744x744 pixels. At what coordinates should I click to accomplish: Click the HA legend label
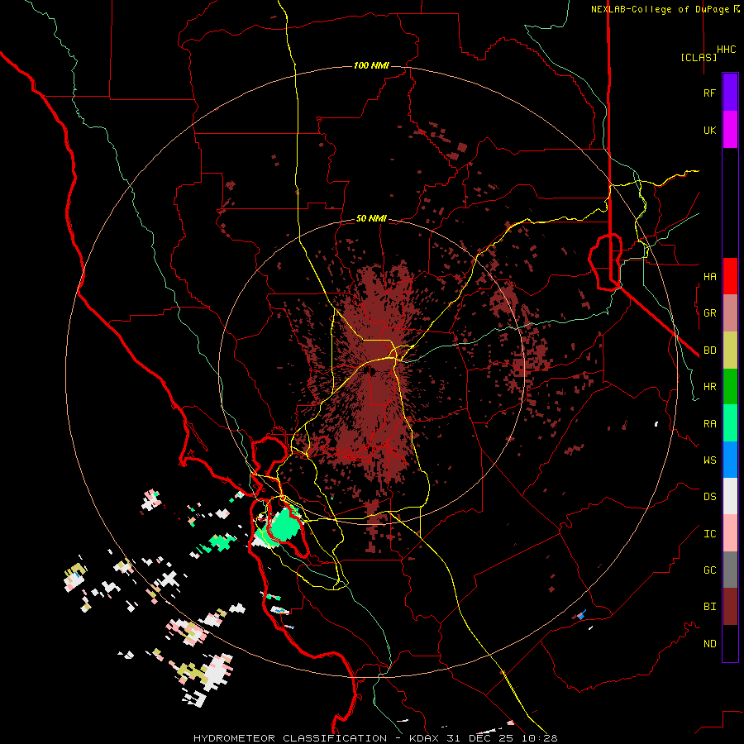pos(709,276)
